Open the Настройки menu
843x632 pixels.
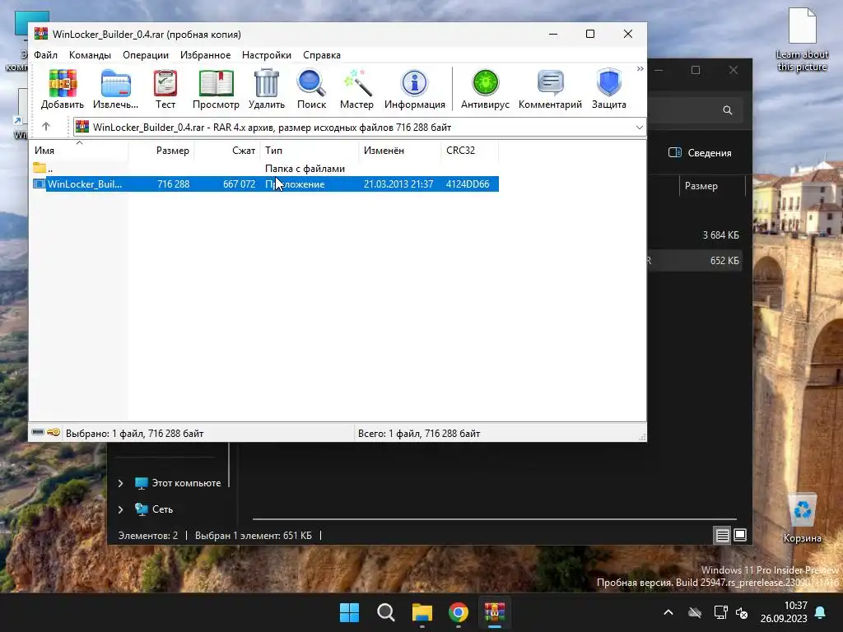pos(267,55)
